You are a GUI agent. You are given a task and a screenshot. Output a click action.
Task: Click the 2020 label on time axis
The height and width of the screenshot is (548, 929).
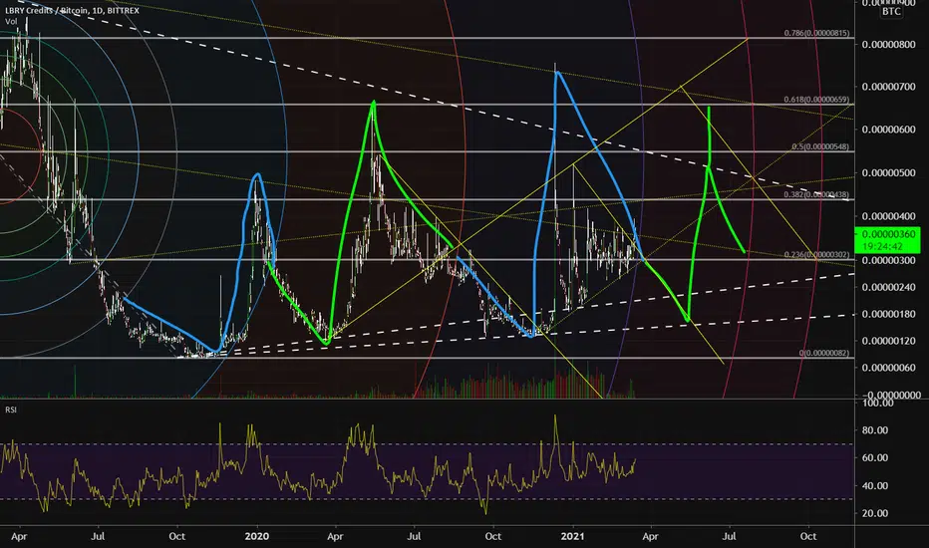tap(257, 536)
